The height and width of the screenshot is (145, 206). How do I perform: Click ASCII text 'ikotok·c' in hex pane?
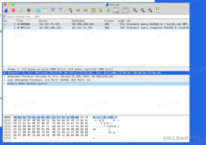click(113, 126)
